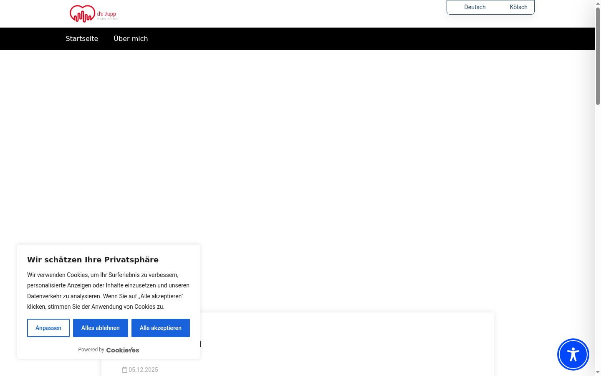Click the scrollbar down arrow

tap(598, 372)
